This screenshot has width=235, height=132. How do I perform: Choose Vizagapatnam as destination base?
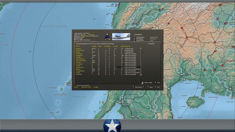pos(80,71)
